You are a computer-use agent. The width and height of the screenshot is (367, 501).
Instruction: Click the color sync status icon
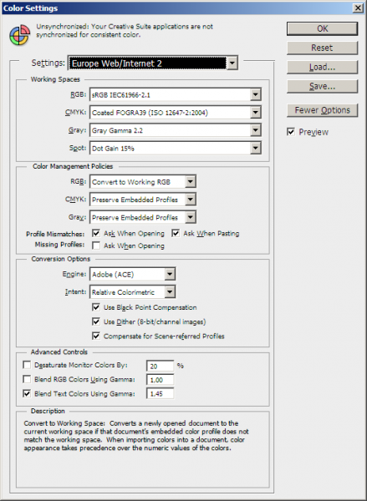point(20,35)
